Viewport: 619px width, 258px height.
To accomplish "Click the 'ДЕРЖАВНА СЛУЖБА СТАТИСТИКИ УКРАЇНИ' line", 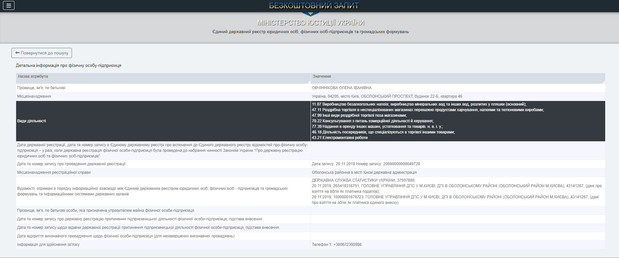I will click(363, 180).
